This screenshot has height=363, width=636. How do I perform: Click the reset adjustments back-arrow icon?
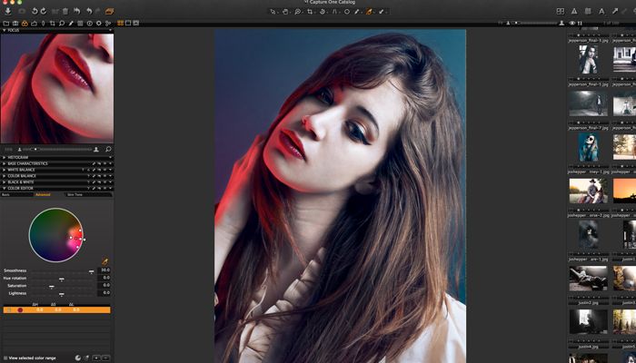coord(77,11)
